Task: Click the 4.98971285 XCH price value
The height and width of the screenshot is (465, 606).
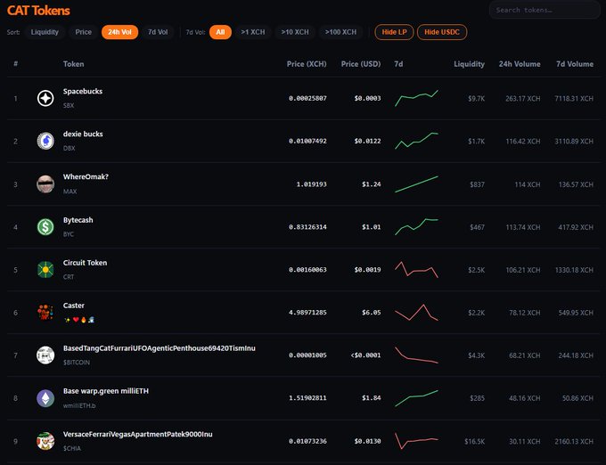Action: (x=307, y=313)
